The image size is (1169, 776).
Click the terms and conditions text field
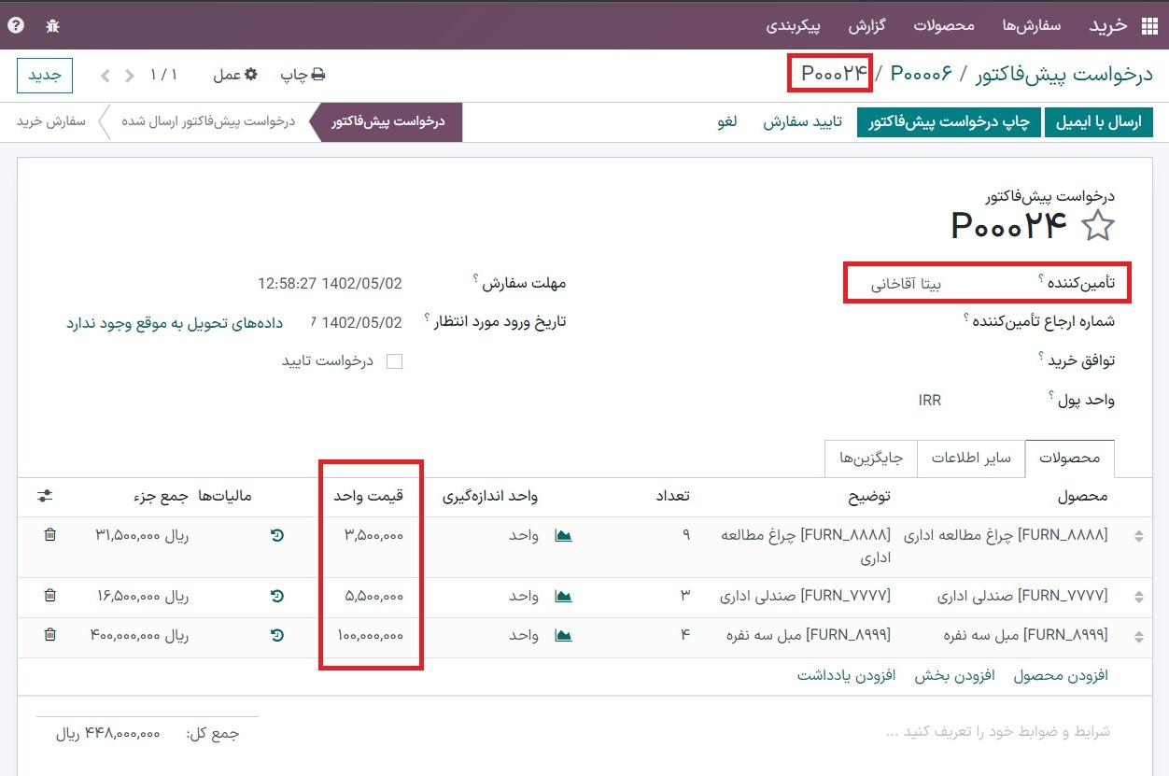pyautogui.click(x=997, y=731)
